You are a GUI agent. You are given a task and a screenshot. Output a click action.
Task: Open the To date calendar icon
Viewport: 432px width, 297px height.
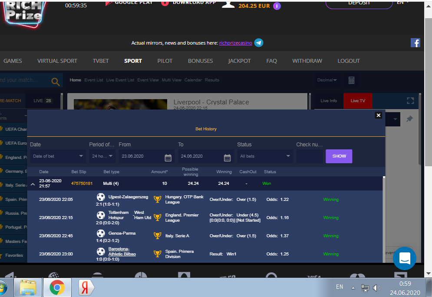pos(227,158)
